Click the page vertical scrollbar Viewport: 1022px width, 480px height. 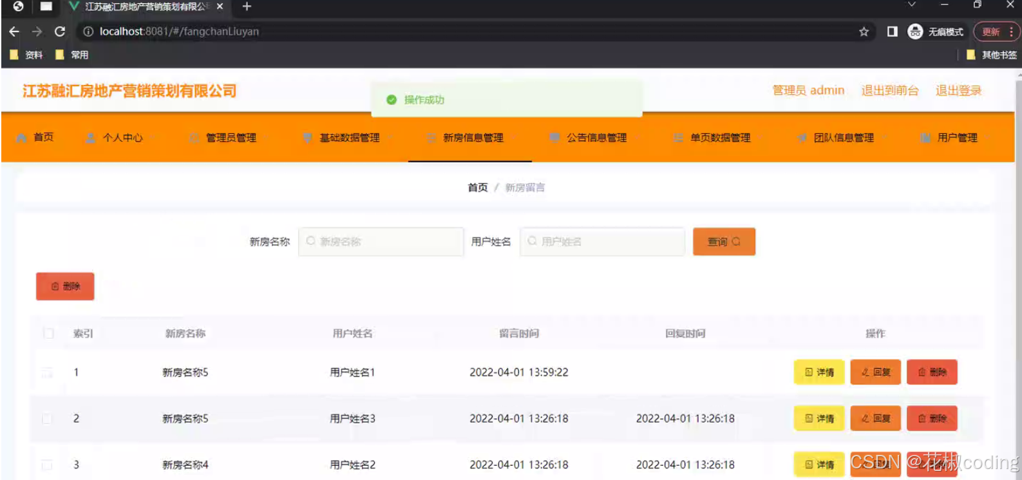click(1018, 274)
